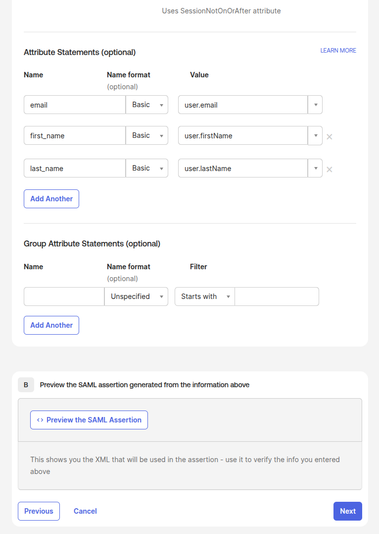Open the user.email value dropdown arrow

[315, 105]
